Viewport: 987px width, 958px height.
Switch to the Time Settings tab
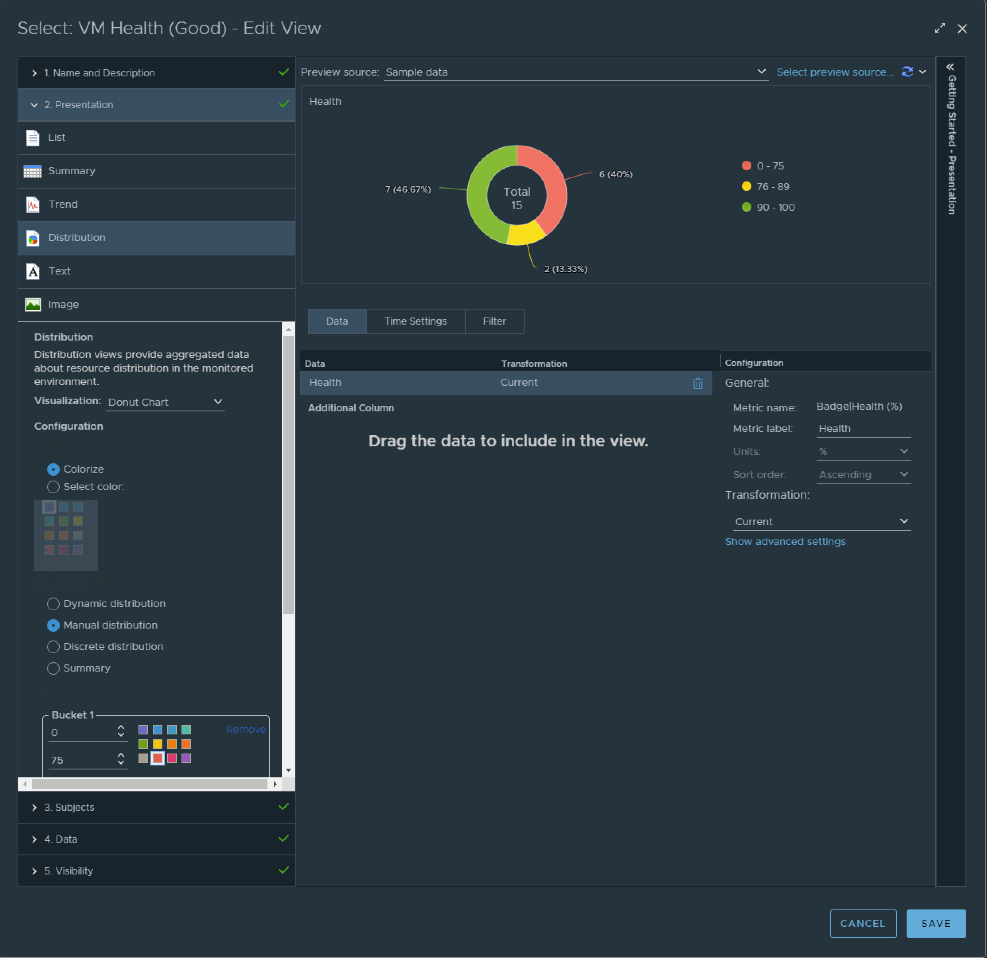(x=415, y=321)
